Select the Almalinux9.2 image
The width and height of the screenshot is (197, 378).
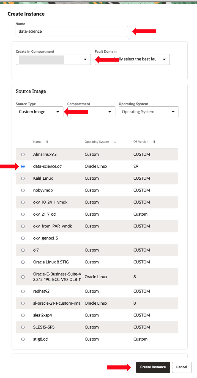23,154
